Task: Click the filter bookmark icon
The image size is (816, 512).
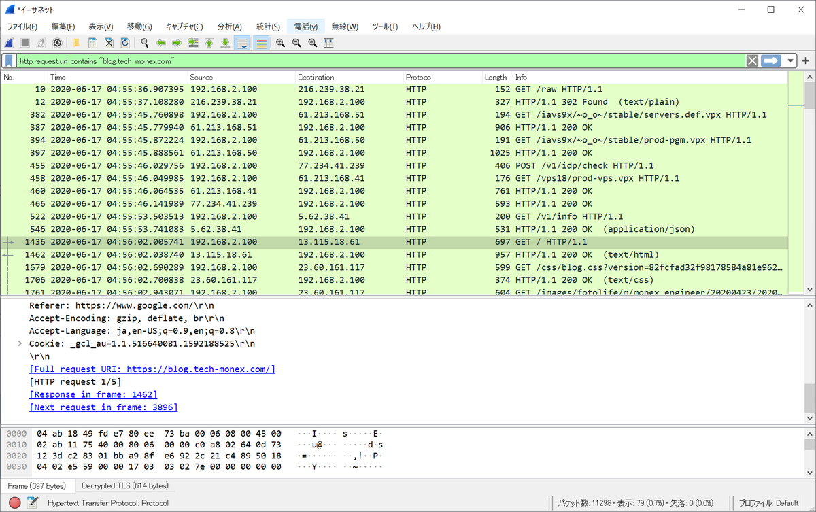Action: [9, 61]
